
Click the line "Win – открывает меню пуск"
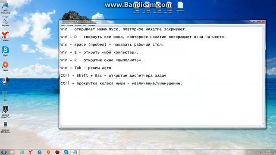pos(123,29)
